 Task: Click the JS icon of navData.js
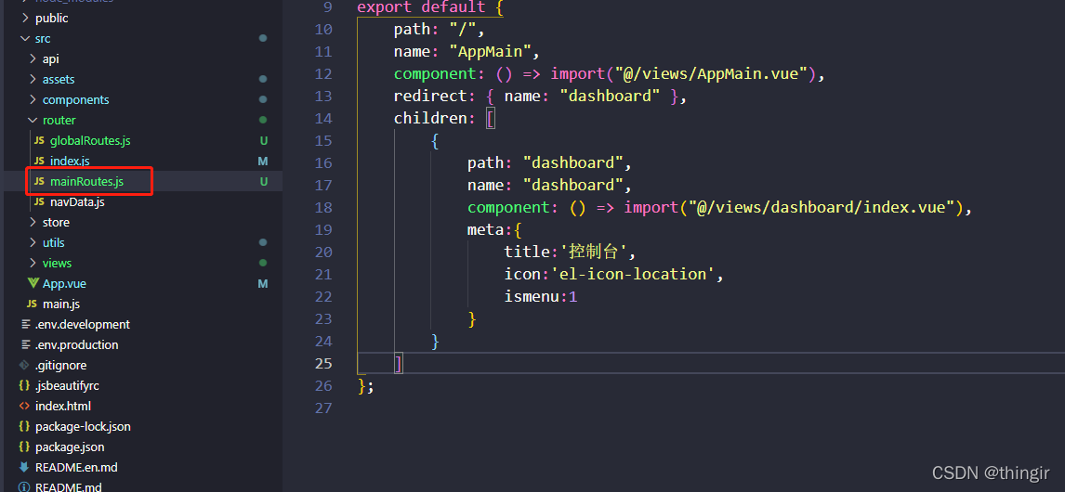click(39, 201)
